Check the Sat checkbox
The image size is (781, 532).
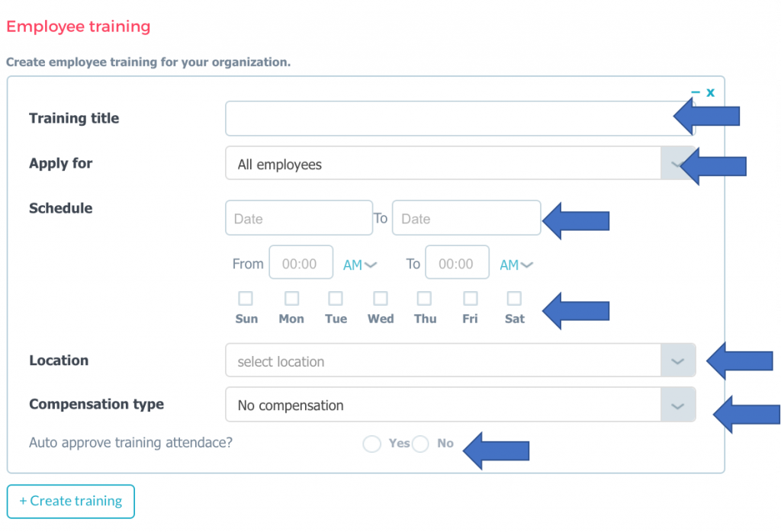click(x=513, y=298)
